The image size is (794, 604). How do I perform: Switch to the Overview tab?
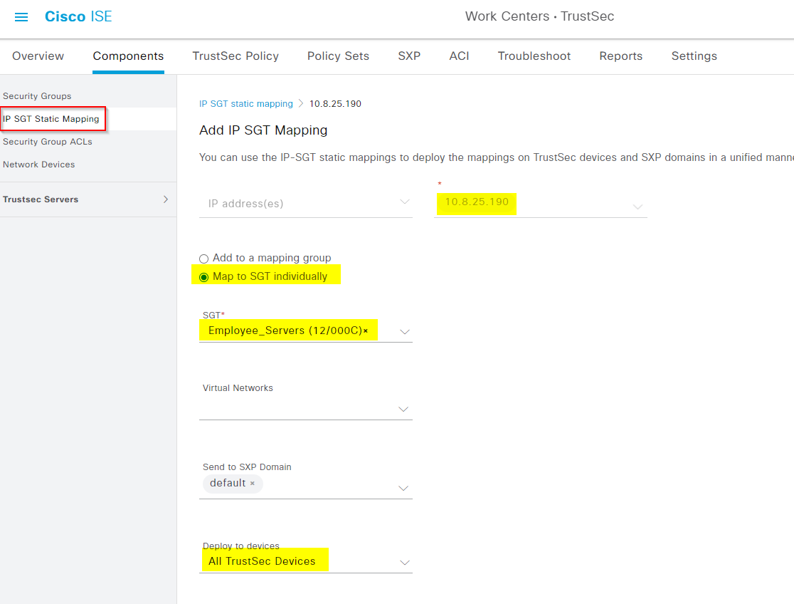click(38, 56)
